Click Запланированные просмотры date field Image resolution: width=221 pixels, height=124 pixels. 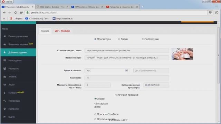pyautogui.click(x=156, y=85)
